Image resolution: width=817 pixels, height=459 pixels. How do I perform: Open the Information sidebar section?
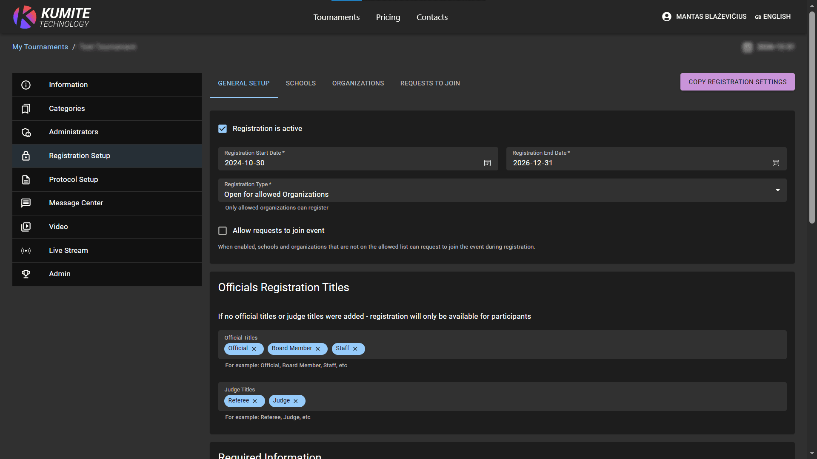click(26, 85)
